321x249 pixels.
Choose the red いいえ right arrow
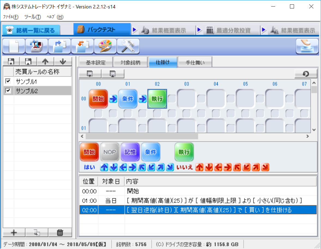tap(228, 167)
